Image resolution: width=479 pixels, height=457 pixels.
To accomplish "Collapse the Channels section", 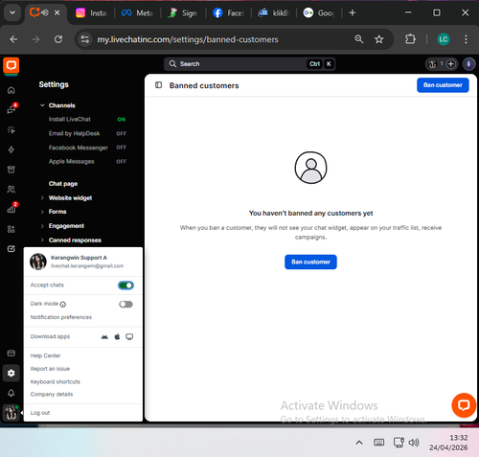I will tap(42, 105).
